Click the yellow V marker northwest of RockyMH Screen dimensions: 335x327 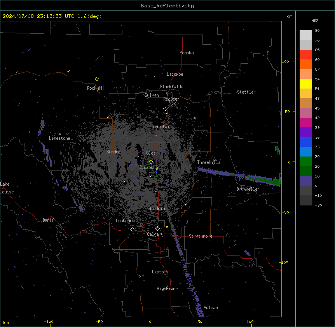(68, 71)
